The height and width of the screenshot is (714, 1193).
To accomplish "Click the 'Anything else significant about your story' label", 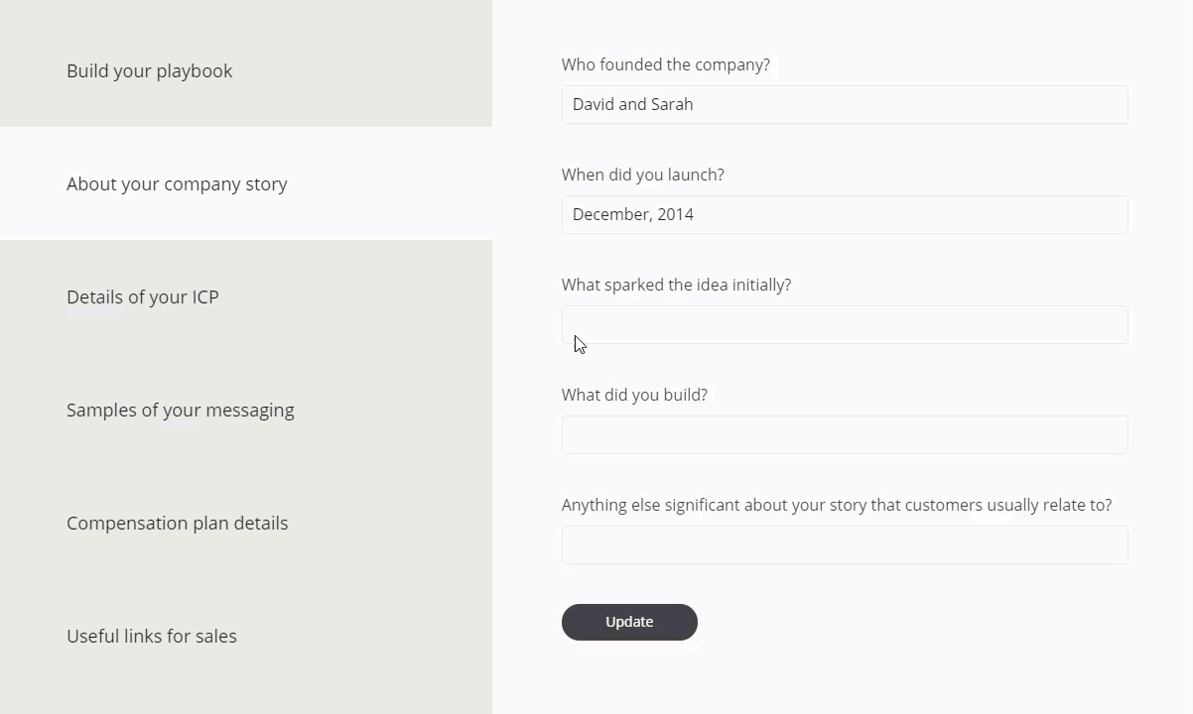I will click(x=837, y=505).
